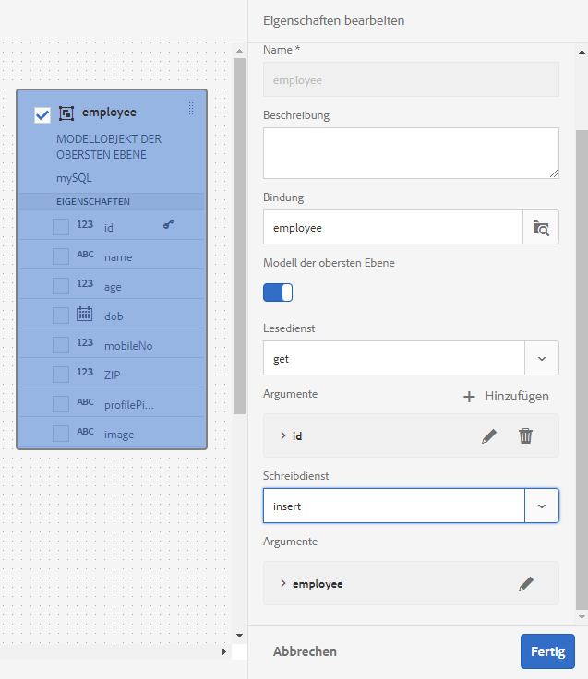Click the Schreibdienst insert field
The width and height of the screenshot is (588, 679).
click(x=394, y=506)
